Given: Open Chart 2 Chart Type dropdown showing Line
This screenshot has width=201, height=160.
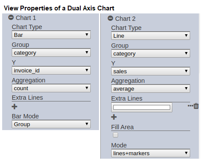Looking at the screenshot, I should point(151,36).
